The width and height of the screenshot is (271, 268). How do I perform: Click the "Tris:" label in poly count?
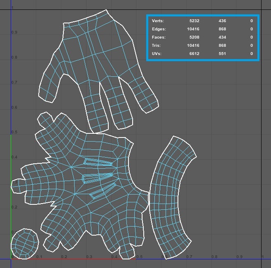156,46
